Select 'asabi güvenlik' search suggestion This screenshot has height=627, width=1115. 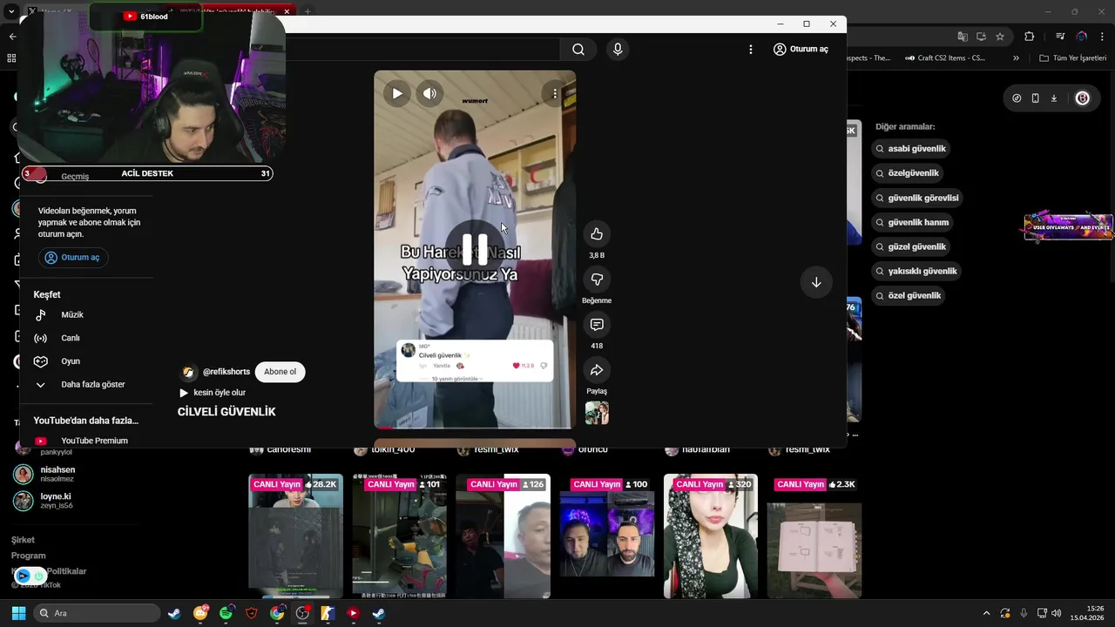point(911,149)
